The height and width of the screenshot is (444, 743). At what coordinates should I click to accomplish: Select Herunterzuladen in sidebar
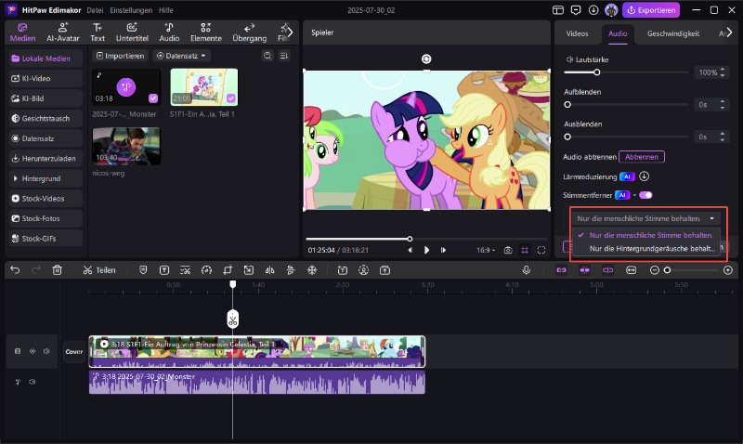[46, 158]
